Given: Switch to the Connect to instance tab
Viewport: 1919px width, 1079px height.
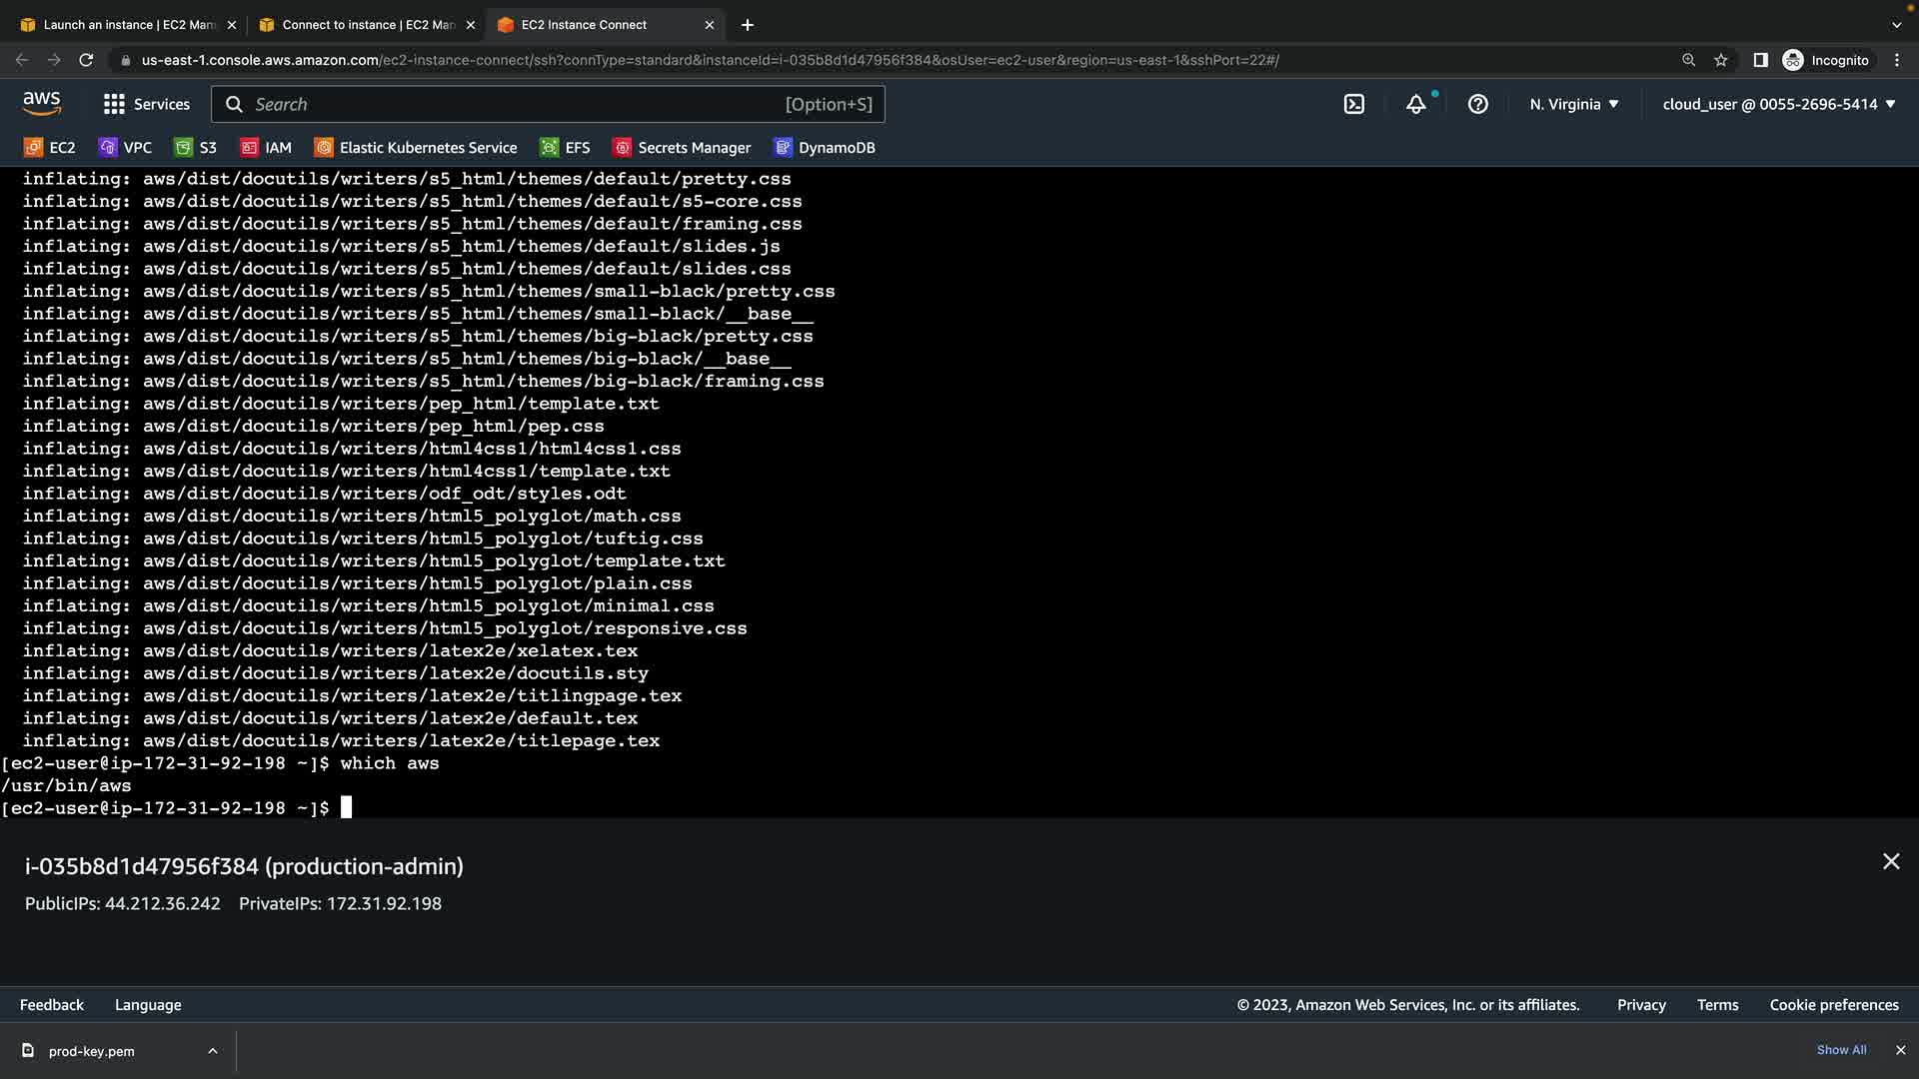Looking at the screenshot, I should pyautogui.click(x=360, y=25).
